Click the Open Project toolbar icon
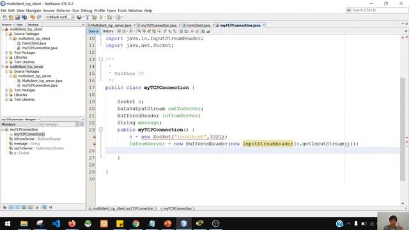The width and height of the screenshot is (409, 230). coord(17,17)
